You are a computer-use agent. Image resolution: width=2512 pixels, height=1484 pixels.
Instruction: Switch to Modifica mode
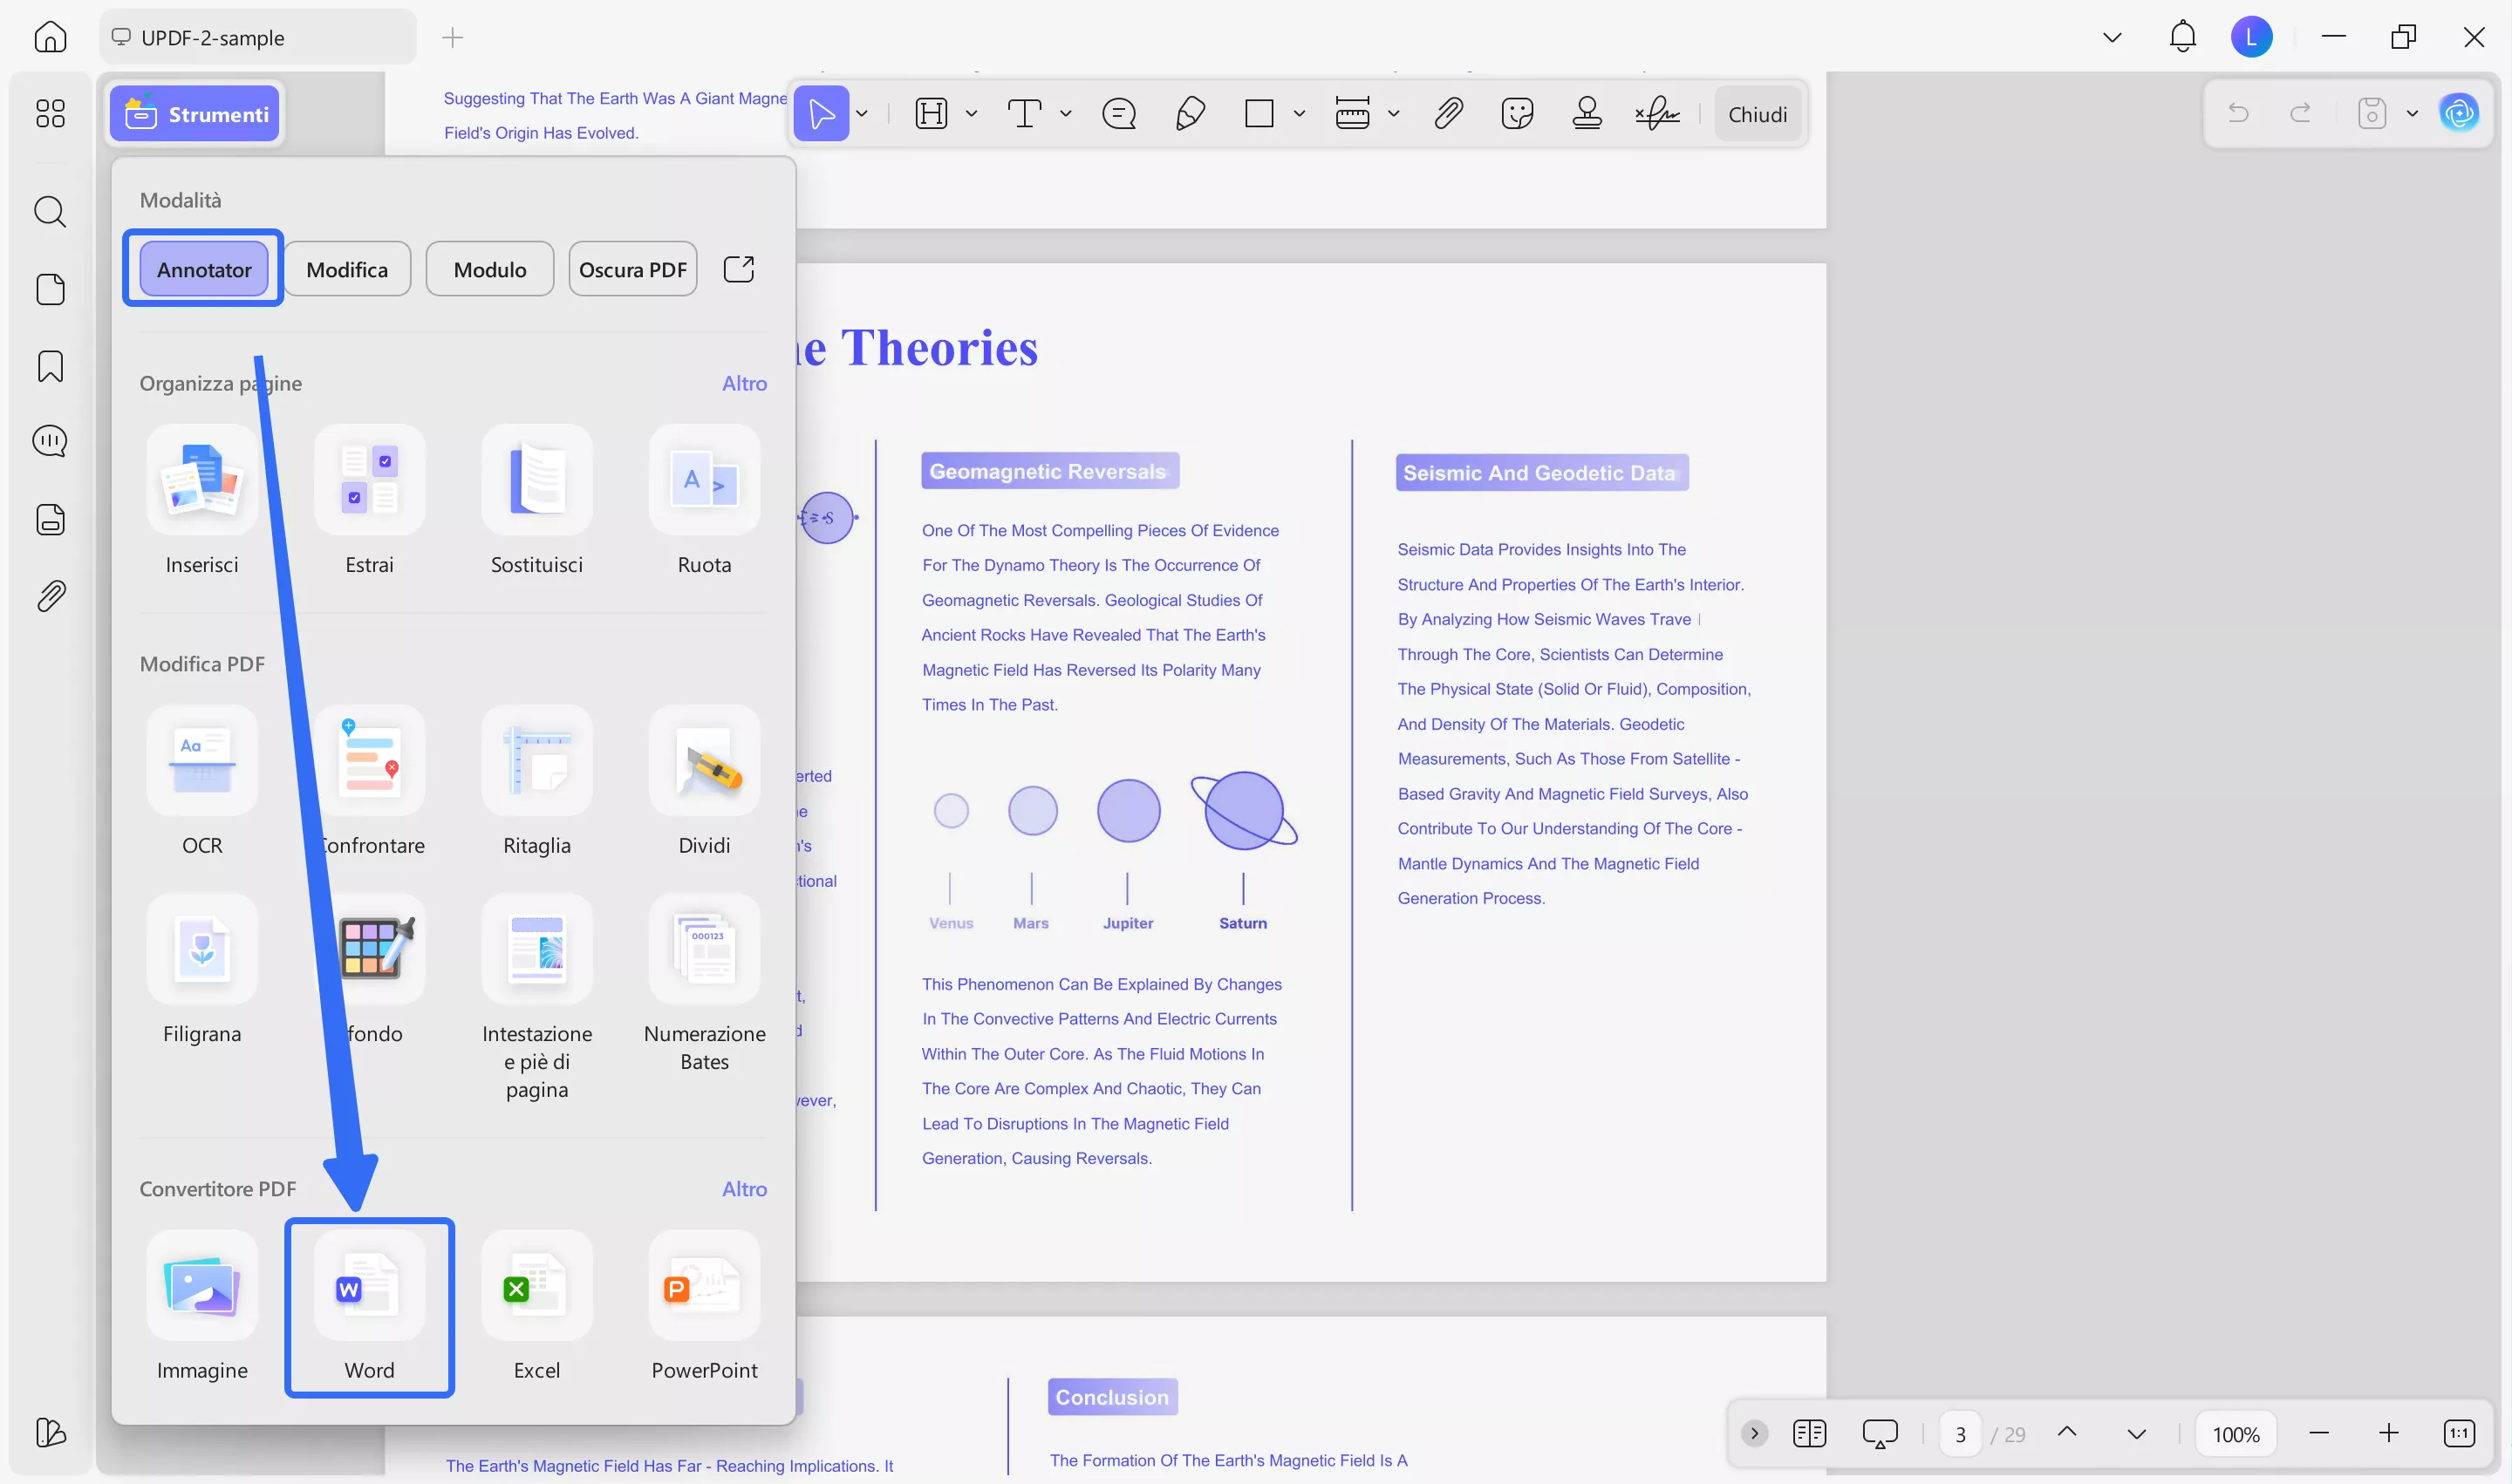point(347,268)
